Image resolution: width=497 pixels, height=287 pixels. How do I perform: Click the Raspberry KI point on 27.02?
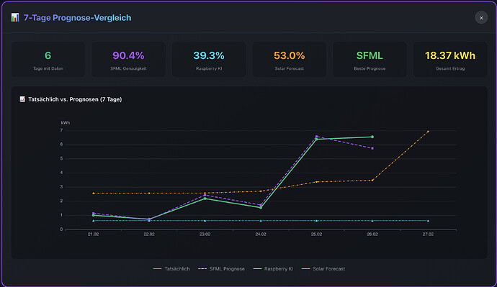point(428,221)
